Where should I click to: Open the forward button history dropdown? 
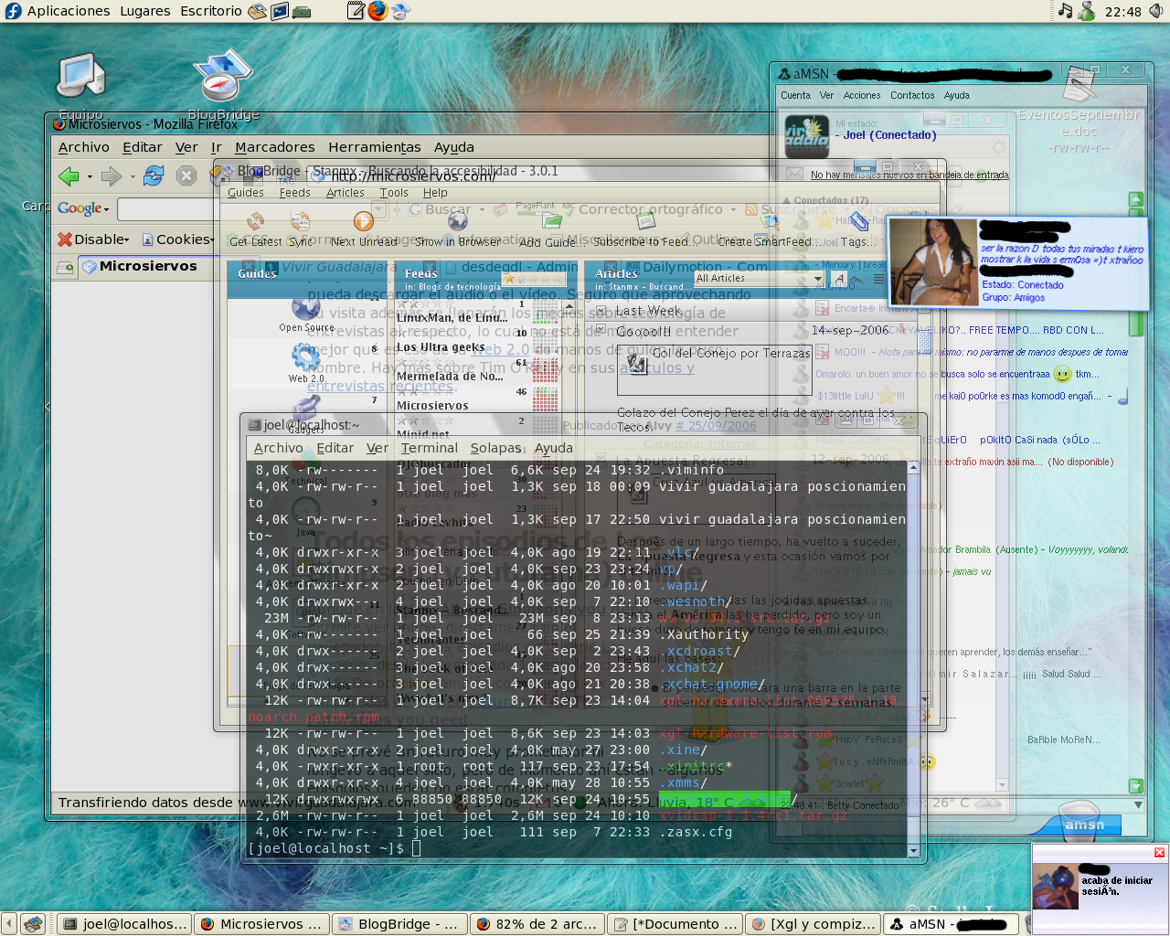(x=133, y=176)
